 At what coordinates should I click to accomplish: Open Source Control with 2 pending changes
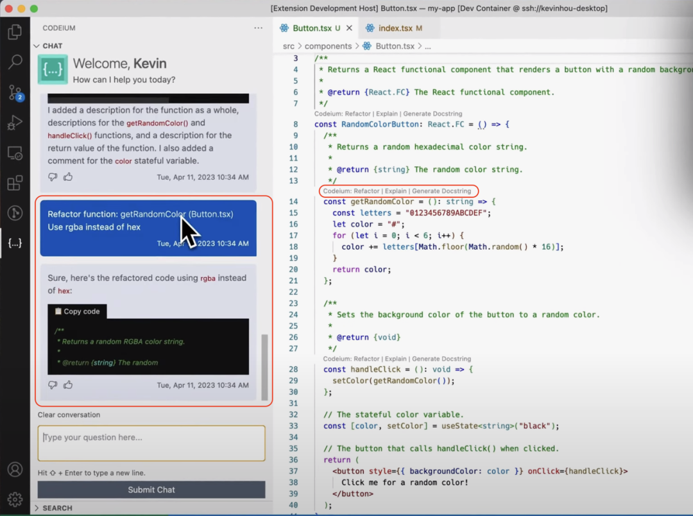pyautogui.click(x=15, y=93)
